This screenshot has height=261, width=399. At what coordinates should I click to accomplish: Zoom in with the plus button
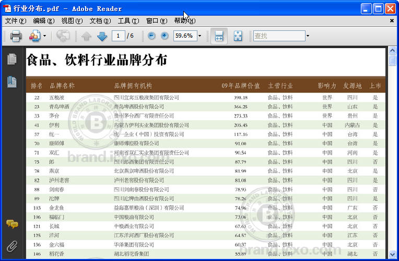click(x=165, y=36)
